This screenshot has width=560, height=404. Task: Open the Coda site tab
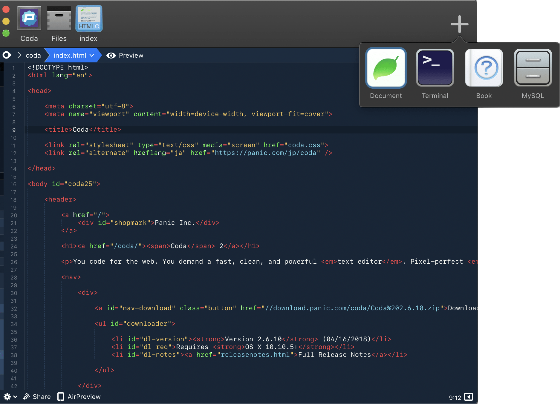point(29,24)
